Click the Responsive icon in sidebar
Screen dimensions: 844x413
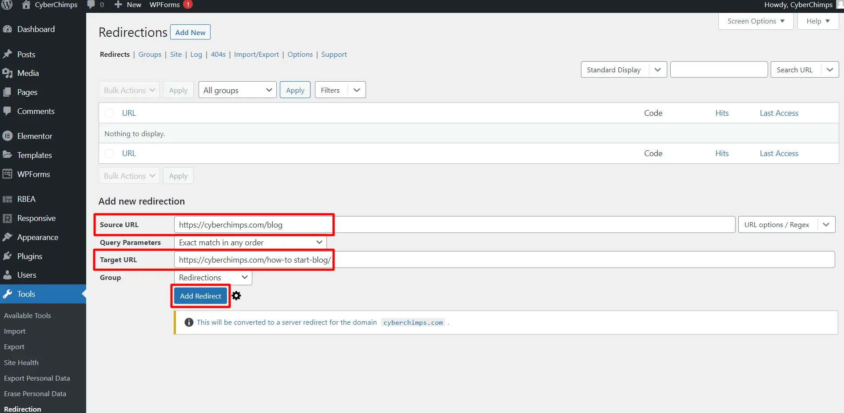(7, 218)
